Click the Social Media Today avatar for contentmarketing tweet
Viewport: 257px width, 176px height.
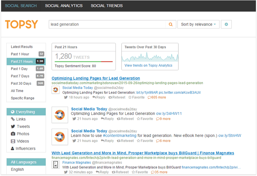point(60,137)
